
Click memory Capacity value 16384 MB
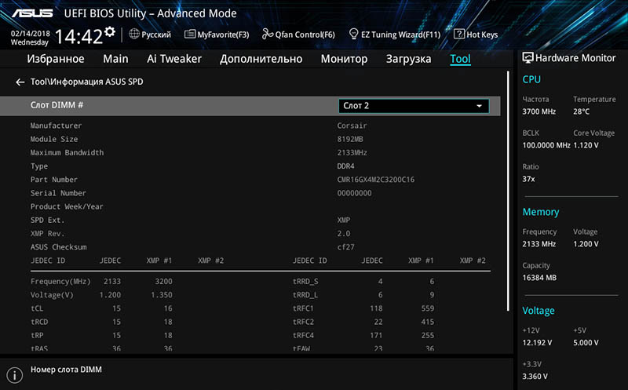pyautogui.click(x=539, y=278)
